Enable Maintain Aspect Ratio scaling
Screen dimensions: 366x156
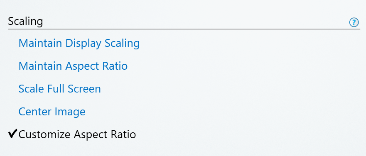point(73,66)
